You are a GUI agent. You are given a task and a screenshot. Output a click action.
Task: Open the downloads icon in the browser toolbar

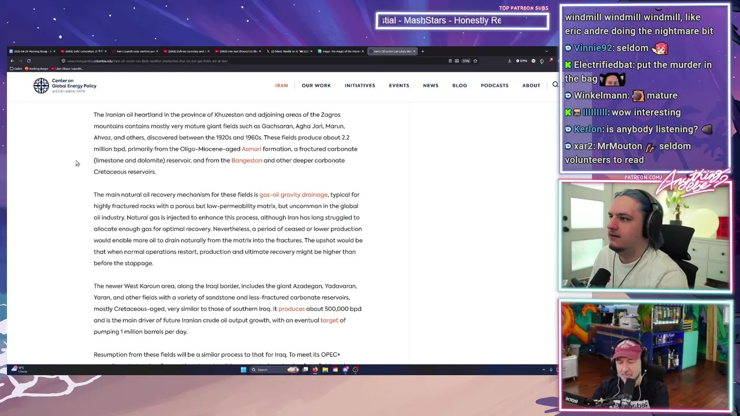point(509,61)
